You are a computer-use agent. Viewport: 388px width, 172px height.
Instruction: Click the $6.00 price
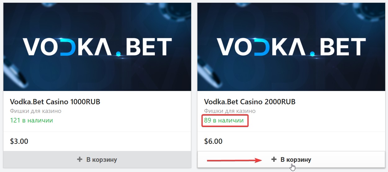coord(213,141)
